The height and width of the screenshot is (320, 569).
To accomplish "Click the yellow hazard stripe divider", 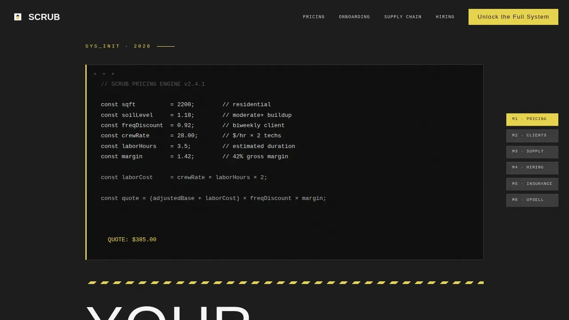I will (x=284, y=283).
